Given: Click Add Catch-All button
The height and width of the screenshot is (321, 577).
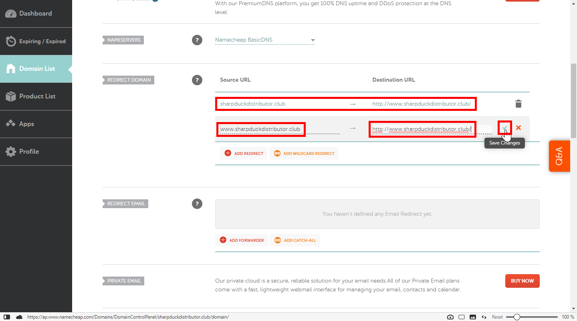Looking at the screenshot, I should point(295,240).
